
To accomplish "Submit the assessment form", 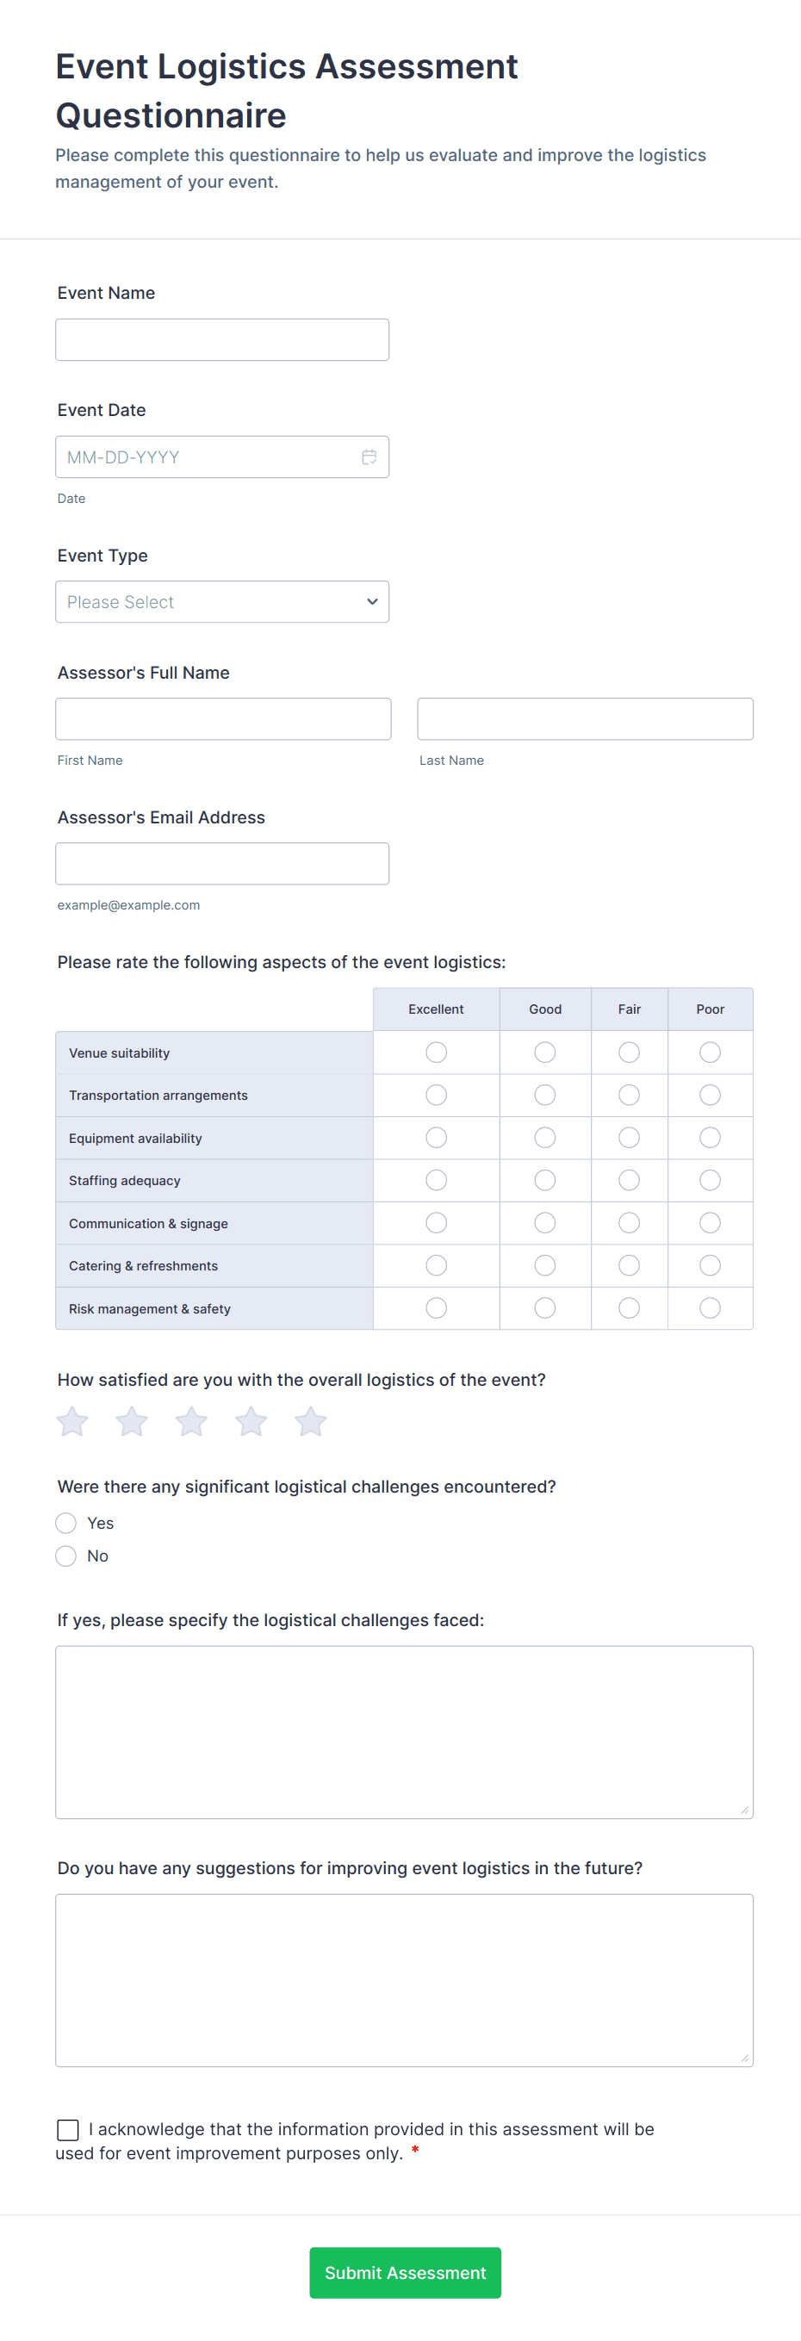I will (405, 2273).
